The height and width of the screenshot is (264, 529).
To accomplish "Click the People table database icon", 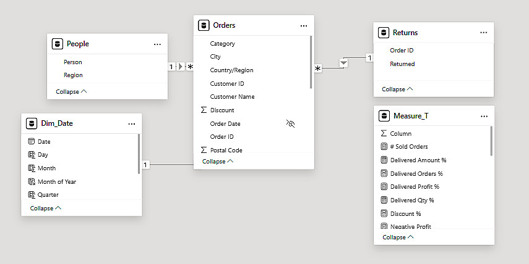I will (x=57, y=44).
